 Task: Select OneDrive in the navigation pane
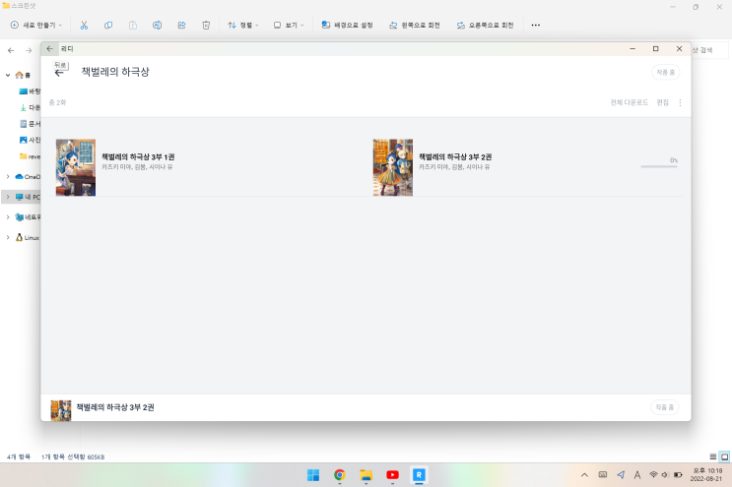pyautogui.click(x=28, y=177)
